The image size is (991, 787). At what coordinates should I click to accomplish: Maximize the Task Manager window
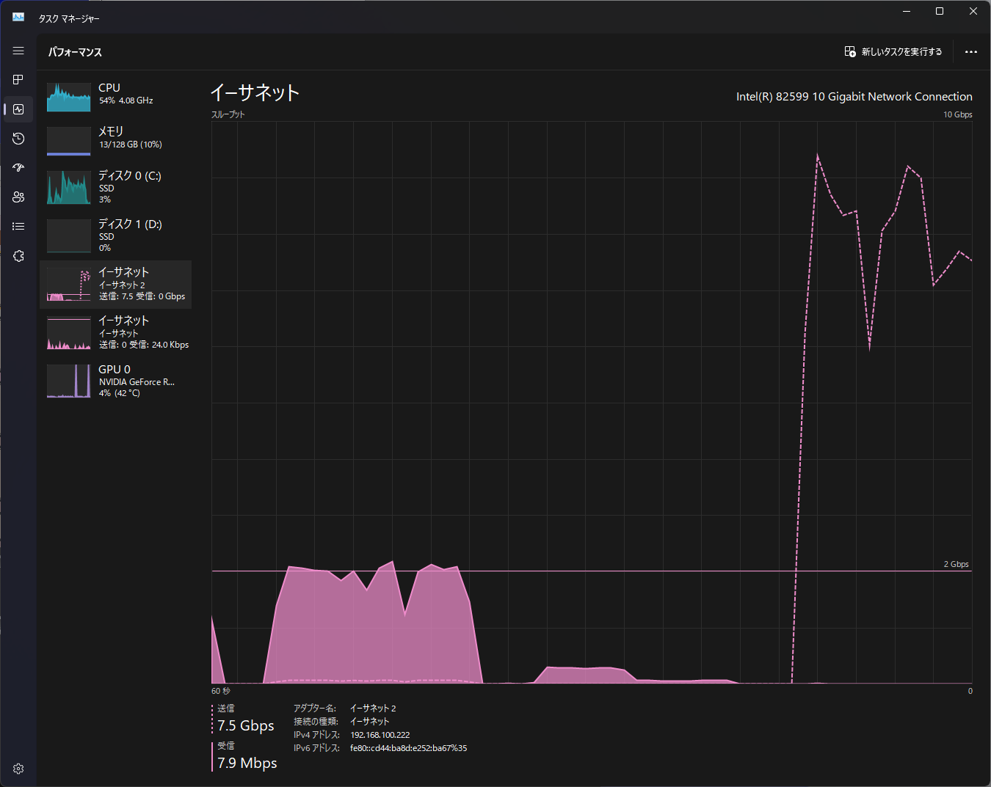pos(939,11)
